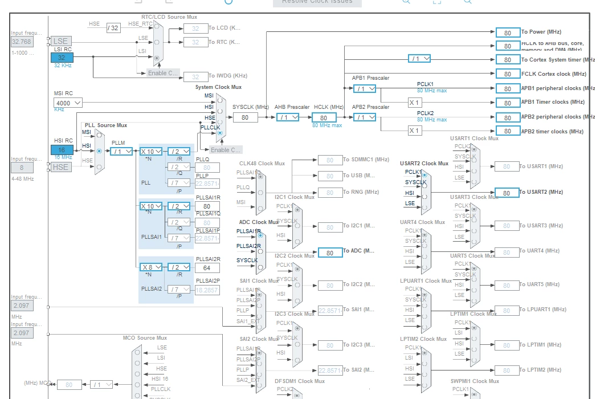
Task: Choose LSE in the USART2 Clock Mux
Action: point(425,207)
